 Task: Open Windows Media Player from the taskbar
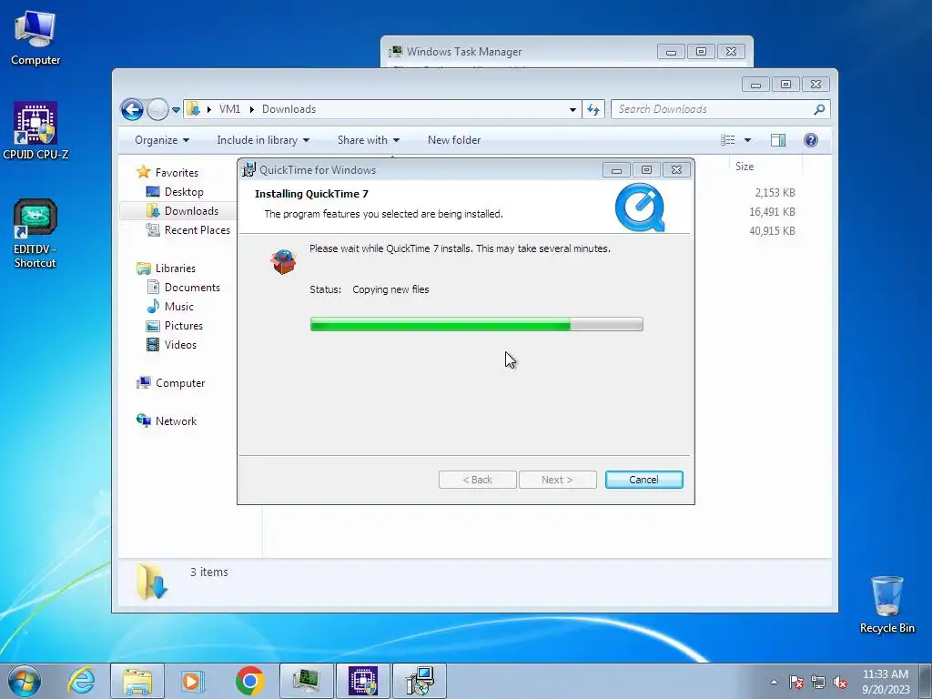[x=193, y=681]
